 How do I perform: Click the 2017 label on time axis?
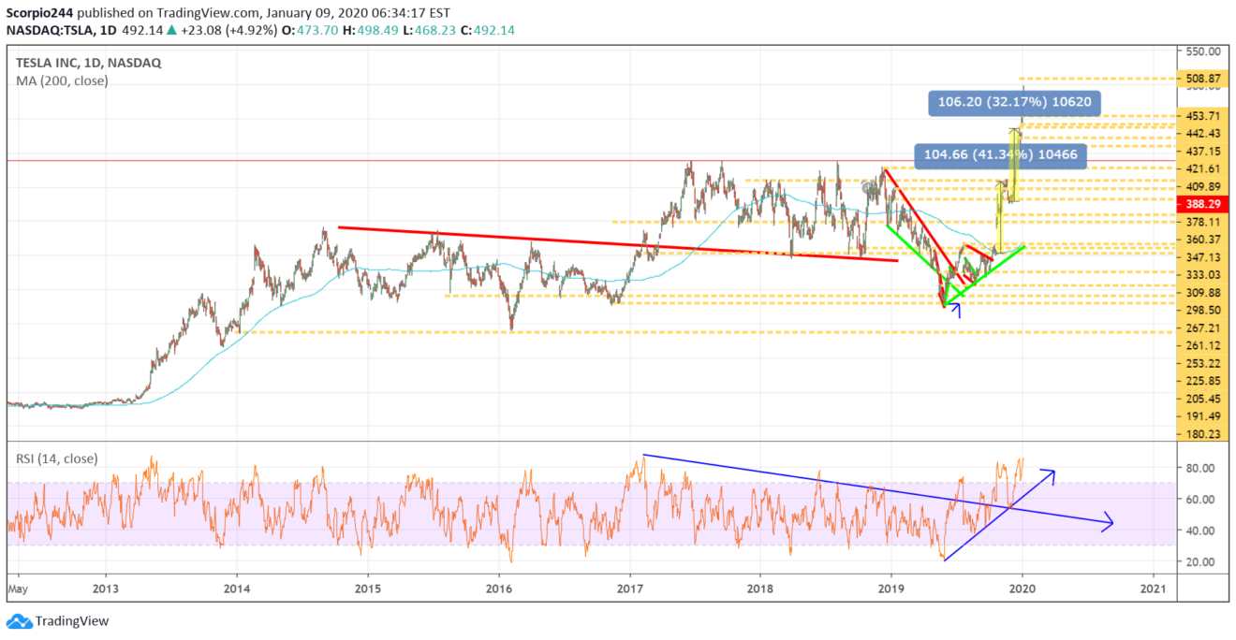[x=630, y=589]
